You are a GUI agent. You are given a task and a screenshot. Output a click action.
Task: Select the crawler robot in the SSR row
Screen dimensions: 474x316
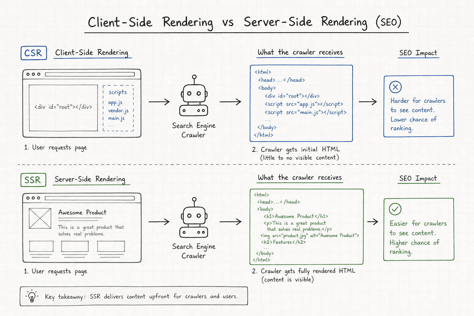(x=194, y=218)
